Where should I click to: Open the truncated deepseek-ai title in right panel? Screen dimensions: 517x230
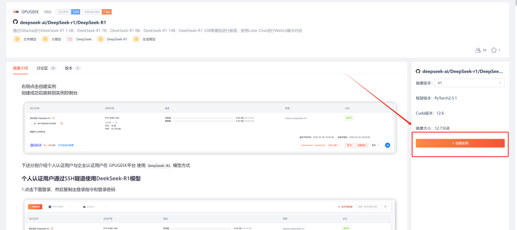point(463,71)
